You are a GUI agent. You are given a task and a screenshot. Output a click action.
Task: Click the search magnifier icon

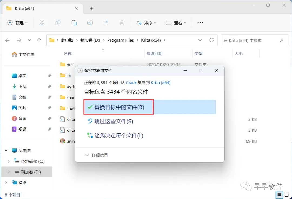click(x=281, y=40)
